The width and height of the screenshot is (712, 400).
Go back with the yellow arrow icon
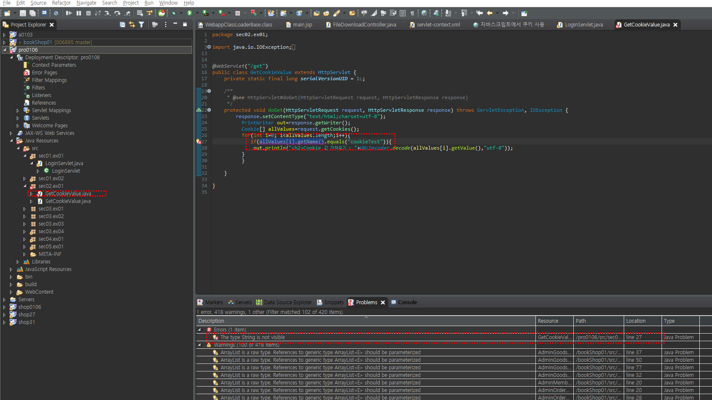point(490,13)
